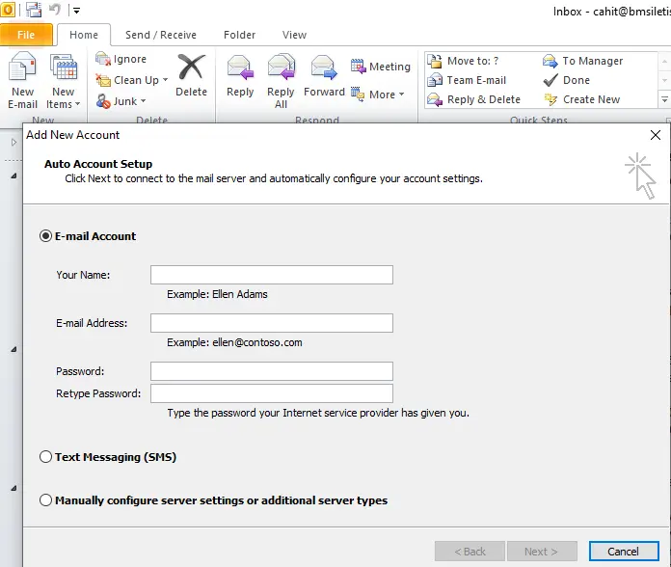
Task: Select the Create New quick step
Action: [581, 99]
